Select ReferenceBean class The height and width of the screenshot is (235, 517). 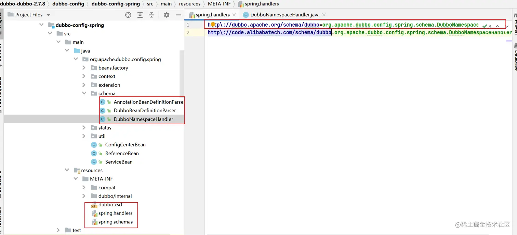click(x=122, y=153)
